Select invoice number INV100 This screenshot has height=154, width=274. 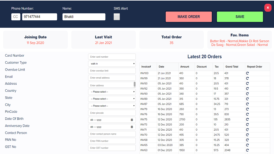coord(144,73)
